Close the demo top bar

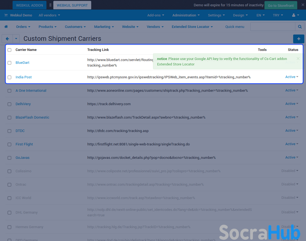pyautogui.click(x=303, y=5)
